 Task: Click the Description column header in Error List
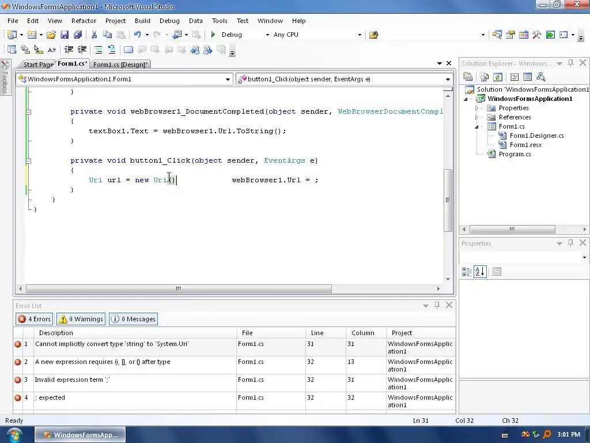coord(135,333)
